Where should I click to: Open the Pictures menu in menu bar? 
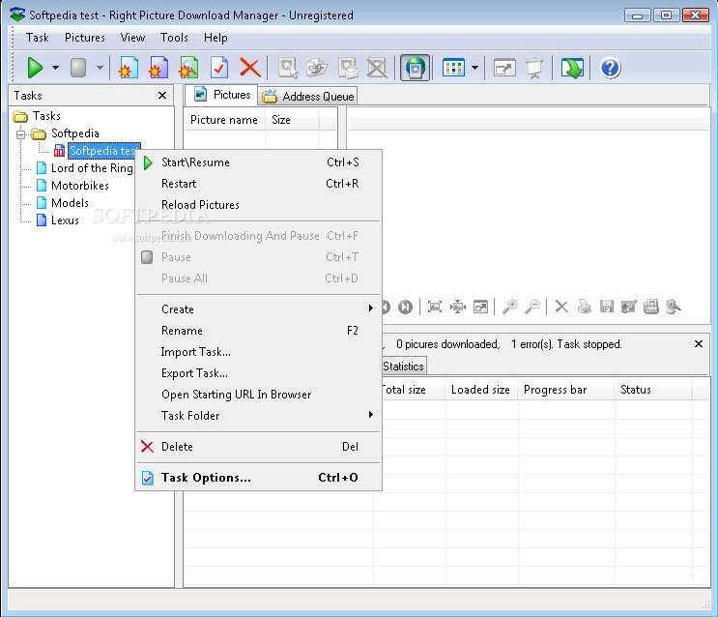[85, 38]
